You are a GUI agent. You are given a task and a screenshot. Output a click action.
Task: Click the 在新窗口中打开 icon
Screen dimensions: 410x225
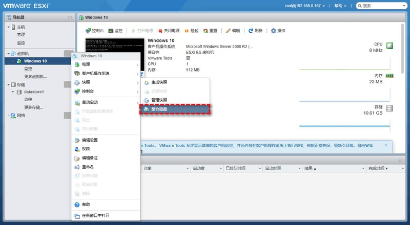coord(77,216)
